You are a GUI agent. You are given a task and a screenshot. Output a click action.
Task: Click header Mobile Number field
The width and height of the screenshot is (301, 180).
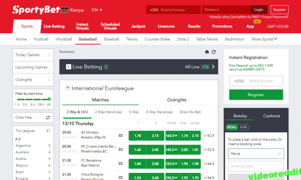[173, 10]
